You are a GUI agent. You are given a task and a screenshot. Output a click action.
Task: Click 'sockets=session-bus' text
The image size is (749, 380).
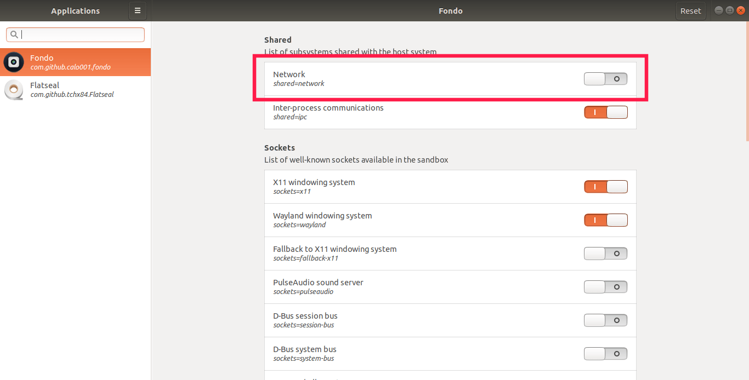(304, 325)
